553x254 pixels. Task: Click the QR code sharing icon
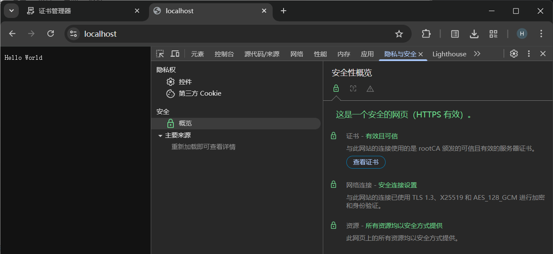click(x=493, y=34)
